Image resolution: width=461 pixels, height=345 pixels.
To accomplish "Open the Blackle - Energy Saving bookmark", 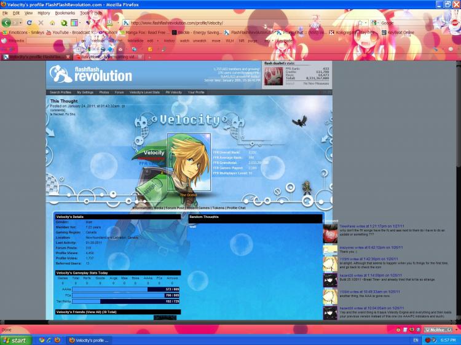I will pyautogui.click(x=196, y=33).
